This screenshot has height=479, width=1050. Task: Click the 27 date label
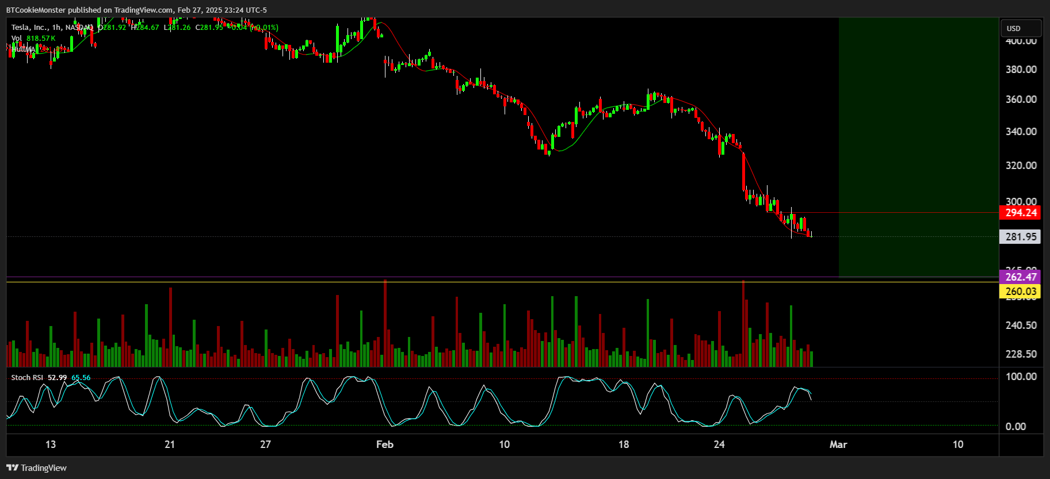point(265,444)
